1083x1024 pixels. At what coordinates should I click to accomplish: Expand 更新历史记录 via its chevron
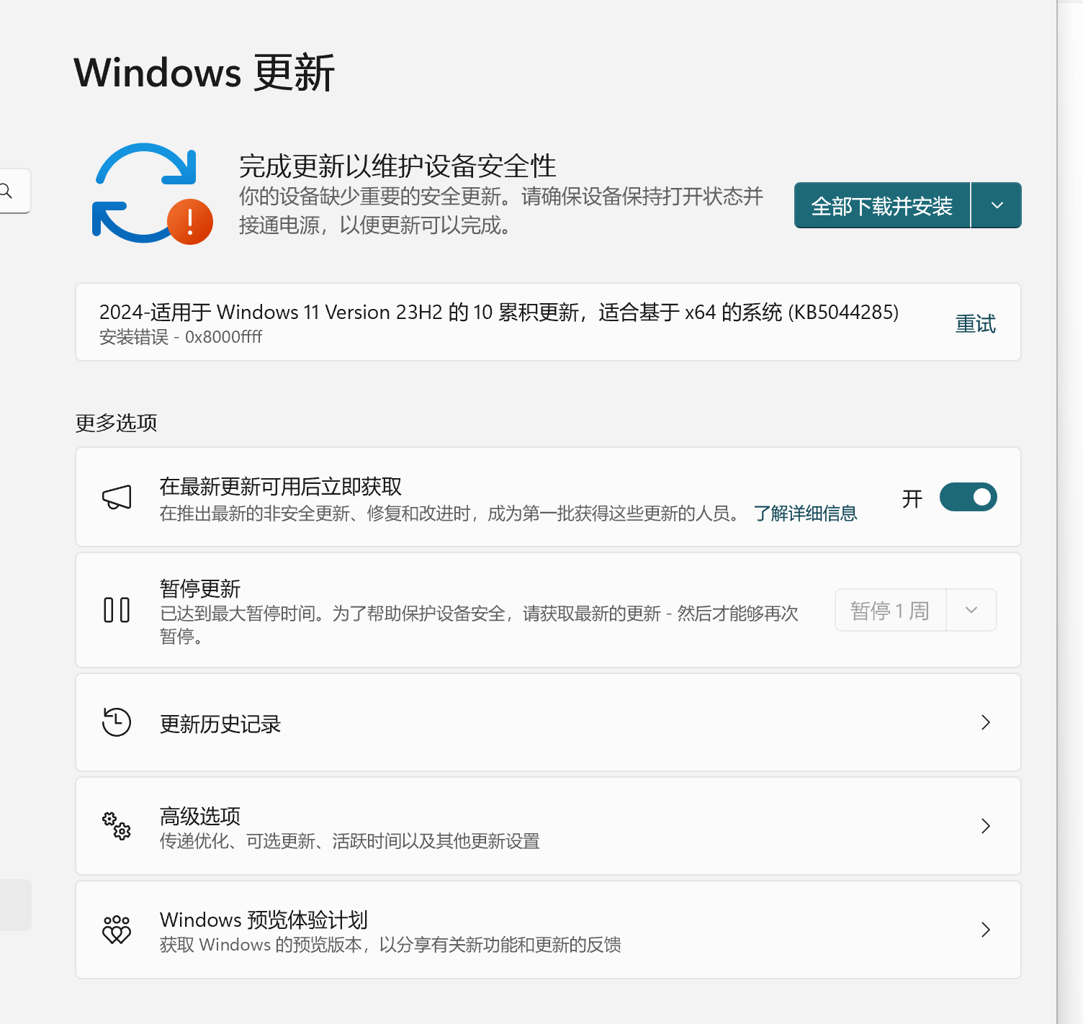click(x=986, y=722)
